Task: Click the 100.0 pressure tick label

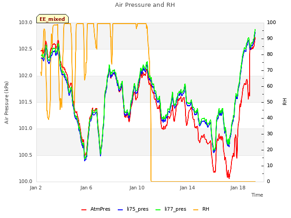Action: point(25,181)
